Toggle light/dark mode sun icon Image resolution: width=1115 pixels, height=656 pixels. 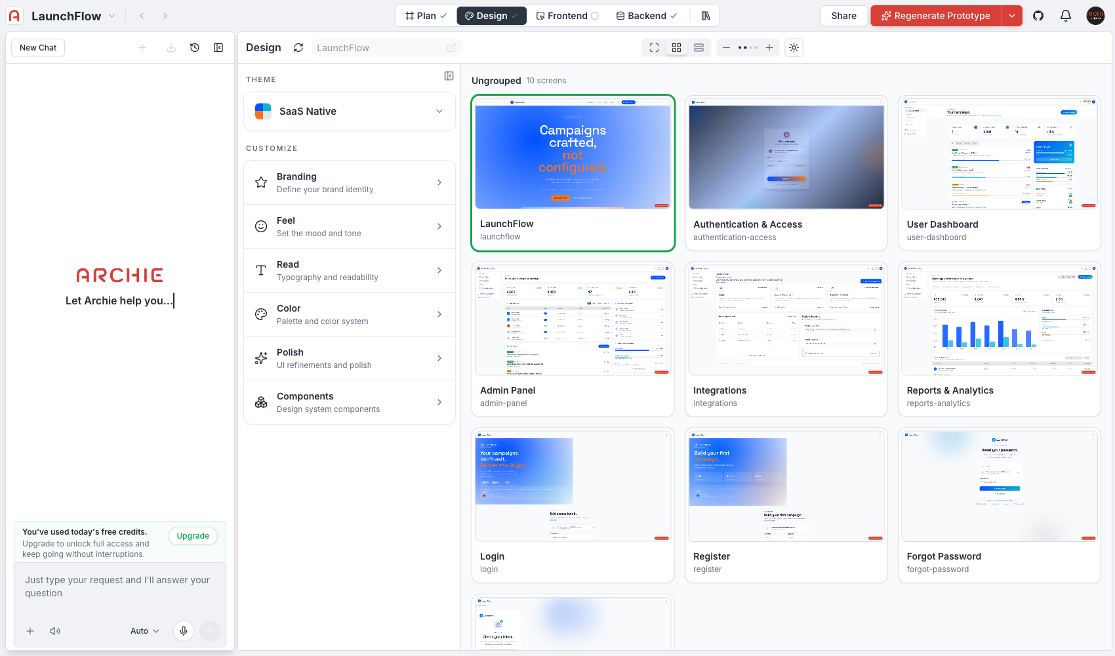click(x=794, y=48)
